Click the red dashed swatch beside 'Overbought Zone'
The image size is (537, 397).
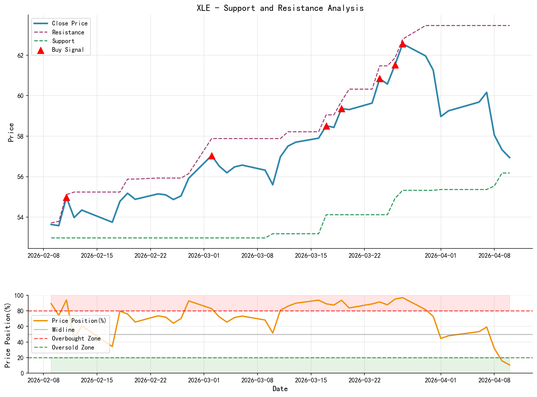41,339
